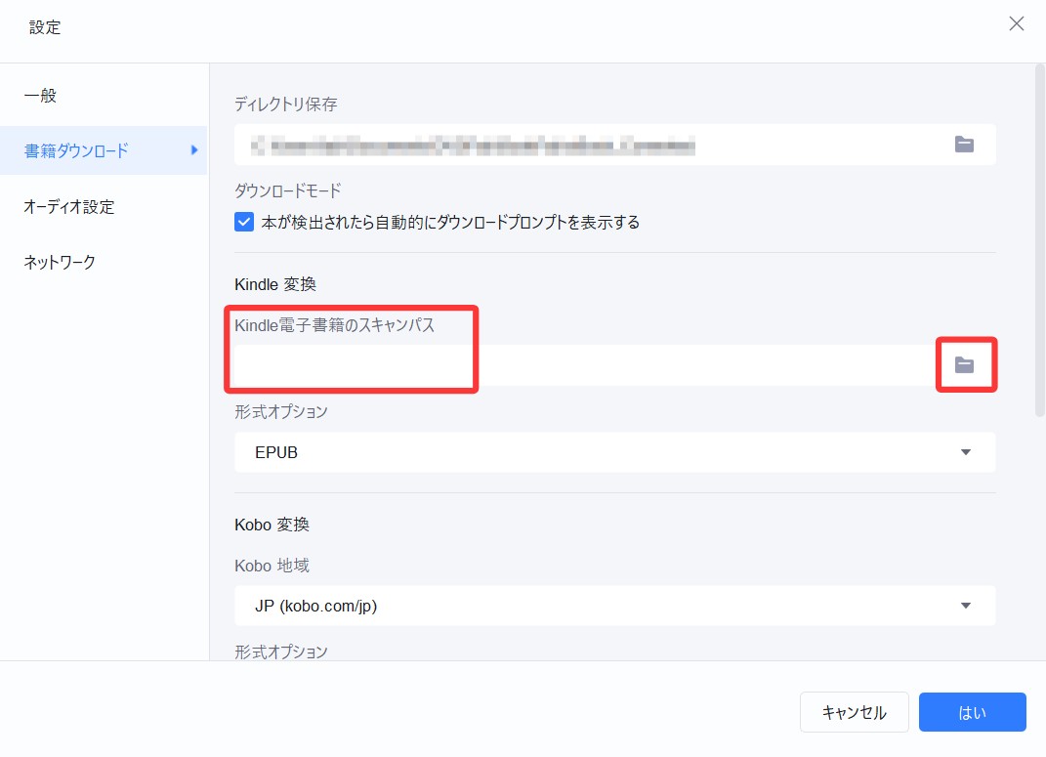Image resolution: width=1046 pixels, height=757 pixels.
Task: Open the オーディオ設定 section
Action: [x=69, y=207]
